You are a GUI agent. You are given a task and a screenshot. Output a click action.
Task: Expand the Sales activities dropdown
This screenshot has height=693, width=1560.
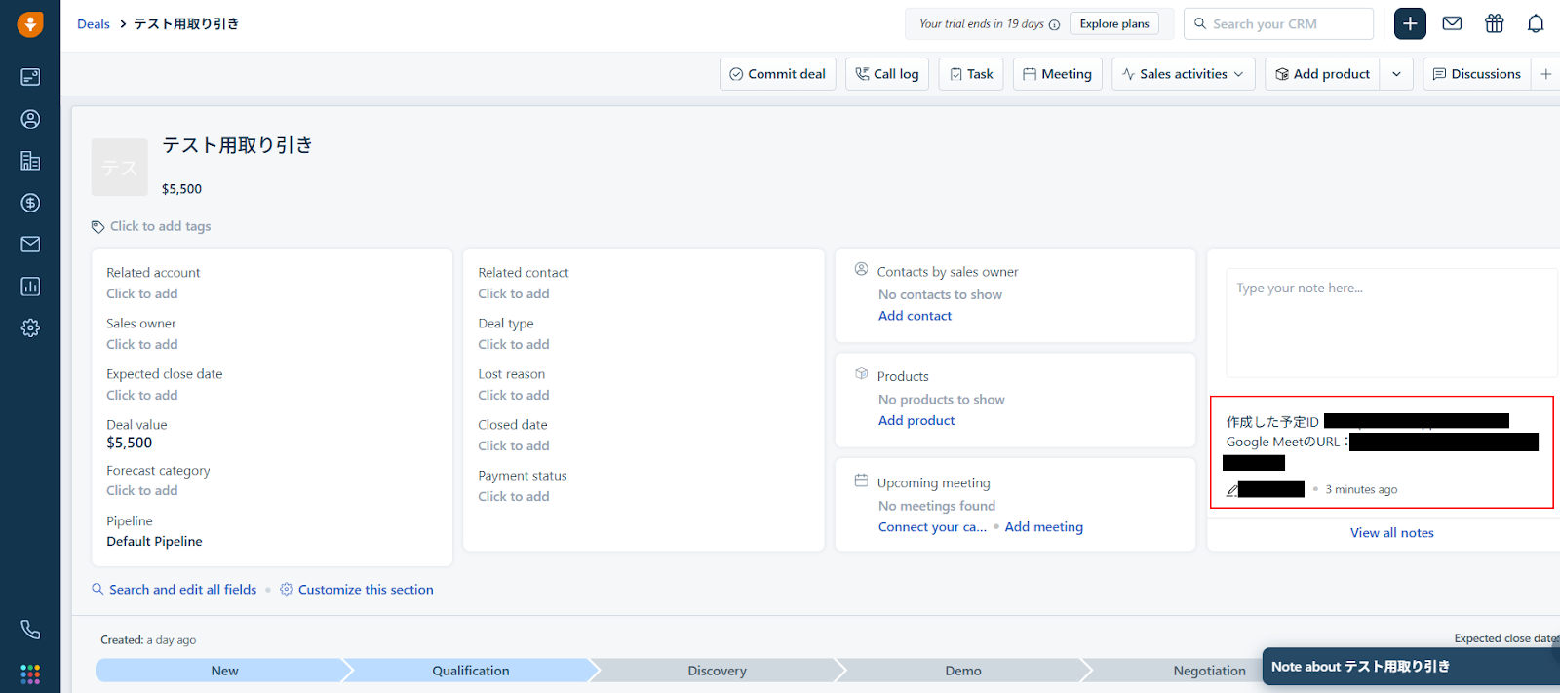coord(1182,74)
